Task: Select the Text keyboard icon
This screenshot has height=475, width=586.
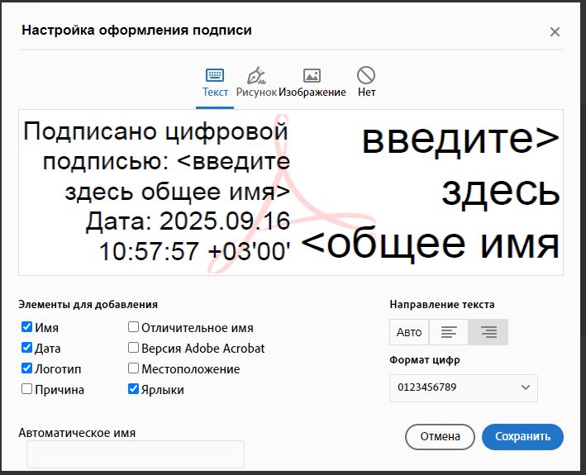Action: click(x=215, y=75)
